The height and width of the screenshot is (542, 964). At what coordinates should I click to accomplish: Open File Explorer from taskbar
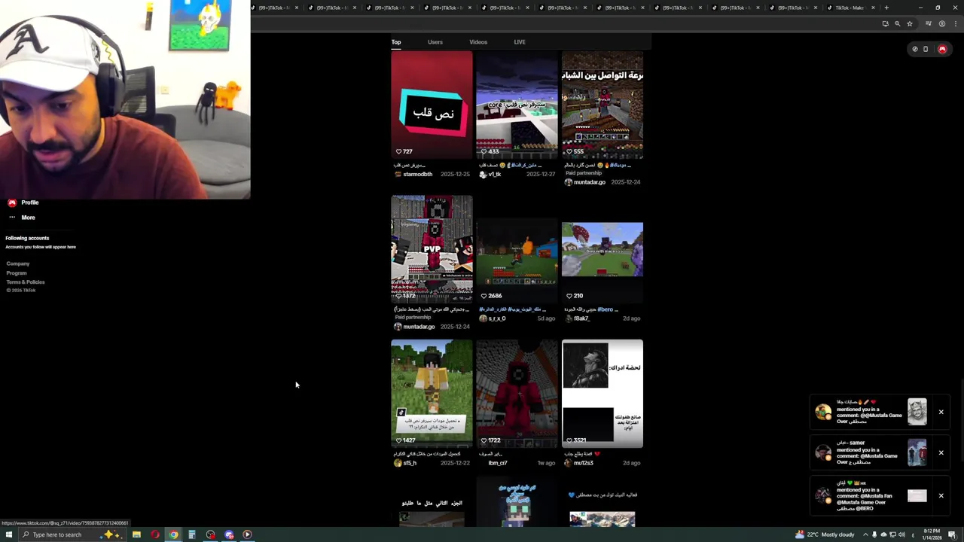pyautogui.click(x=136, y=534)
